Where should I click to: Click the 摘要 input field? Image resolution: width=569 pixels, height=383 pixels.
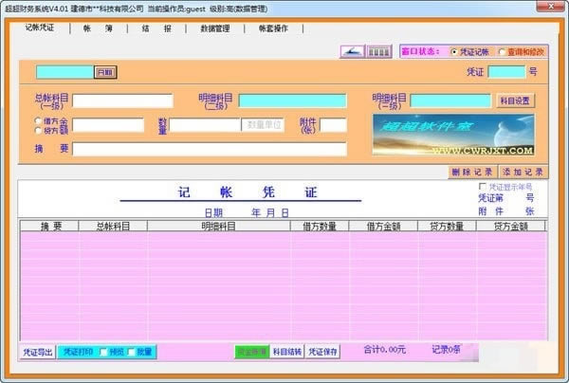pyautogui.click(x=209, y=148)
